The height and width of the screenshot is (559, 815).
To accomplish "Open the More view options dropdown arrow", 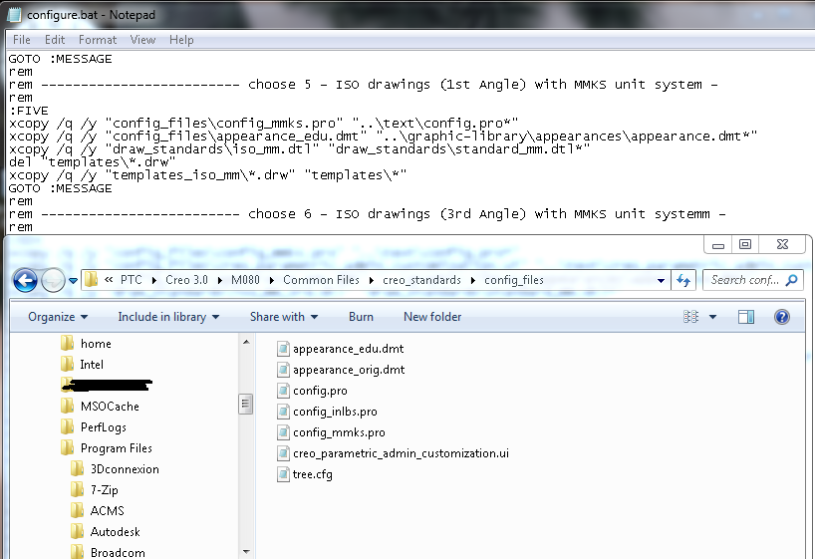I will coord(712,317).
